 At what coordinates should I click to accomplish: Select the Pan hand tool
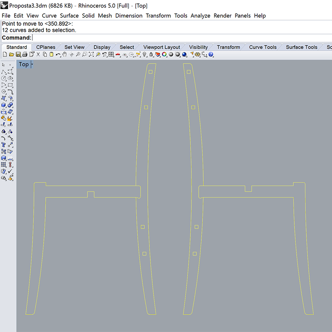65,54
